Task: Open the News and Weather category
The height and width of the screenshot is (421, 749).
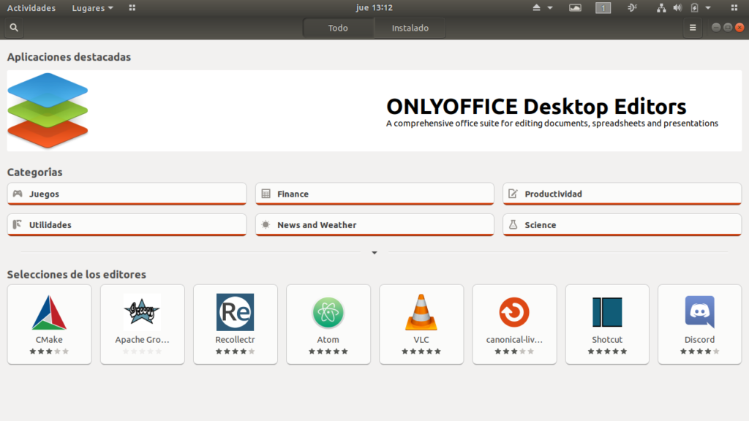Action: pyautogui.click(x=374, y=225)
